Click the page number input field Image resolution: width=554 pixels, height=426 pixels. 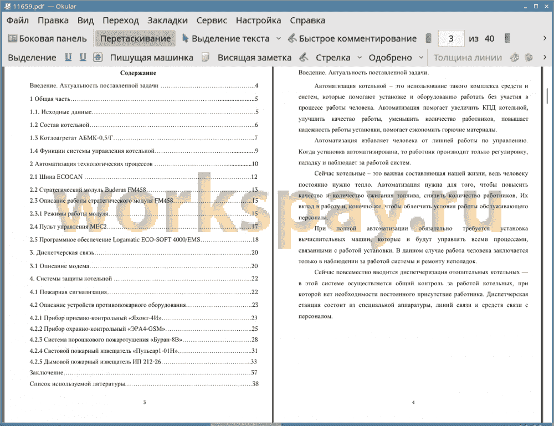click(451, 39)
